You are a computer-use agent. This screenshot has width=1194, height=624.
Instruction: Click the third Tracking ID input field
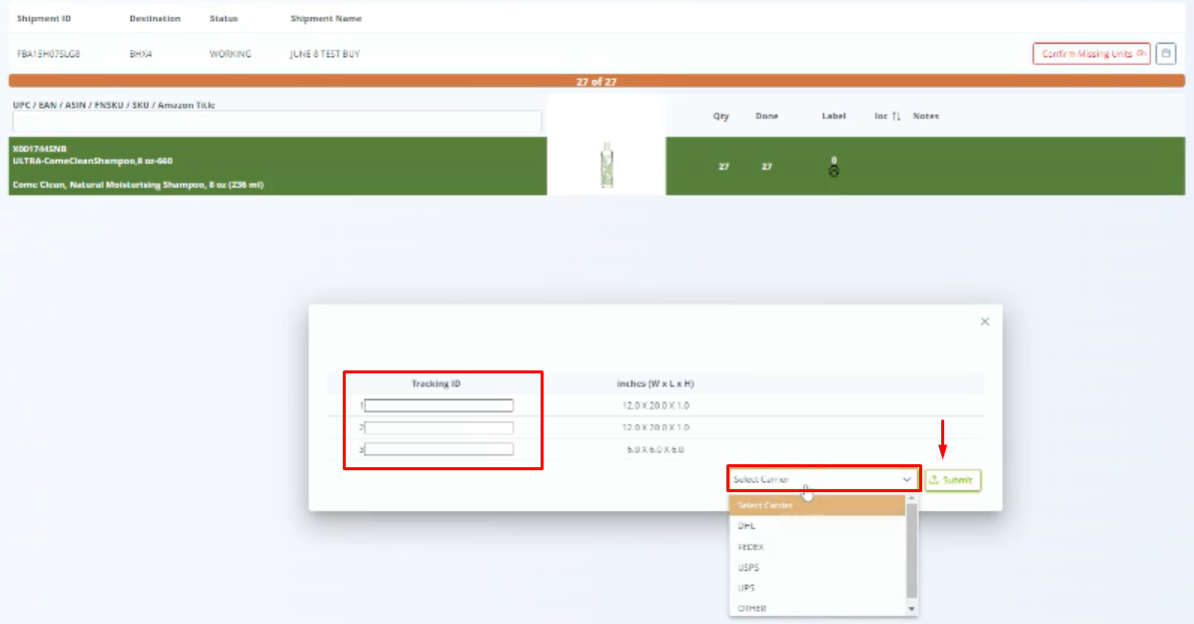coord(439,449)
